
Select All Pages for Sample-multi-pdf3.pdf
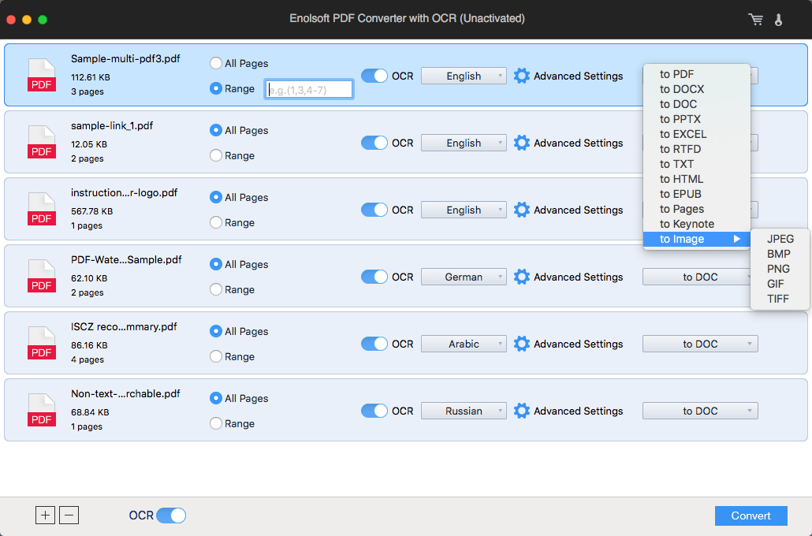[x=216, y=63]
